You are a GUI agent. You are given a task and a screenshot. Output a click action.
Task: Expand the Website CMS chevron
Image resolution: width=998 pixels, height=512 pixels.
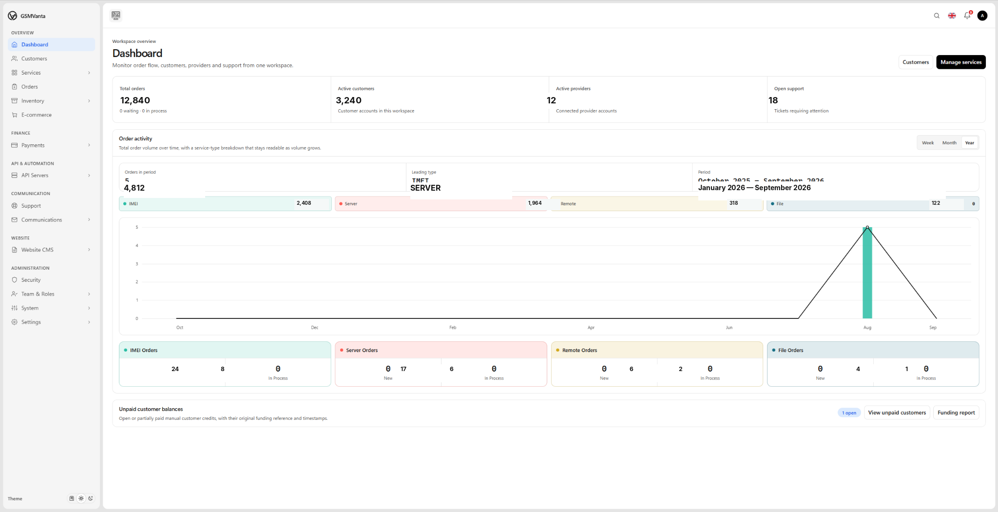[x=89, y=250]
